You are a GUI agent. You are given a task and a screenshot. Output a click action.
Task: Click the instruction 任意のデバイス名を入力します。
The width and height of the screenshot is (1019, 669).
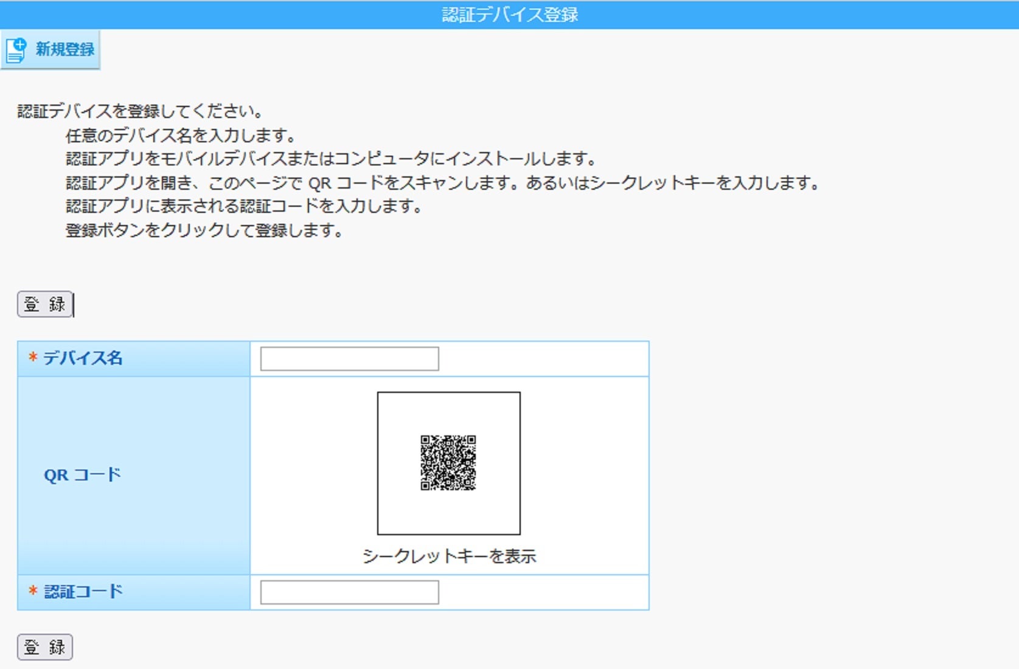pos(181,135)
